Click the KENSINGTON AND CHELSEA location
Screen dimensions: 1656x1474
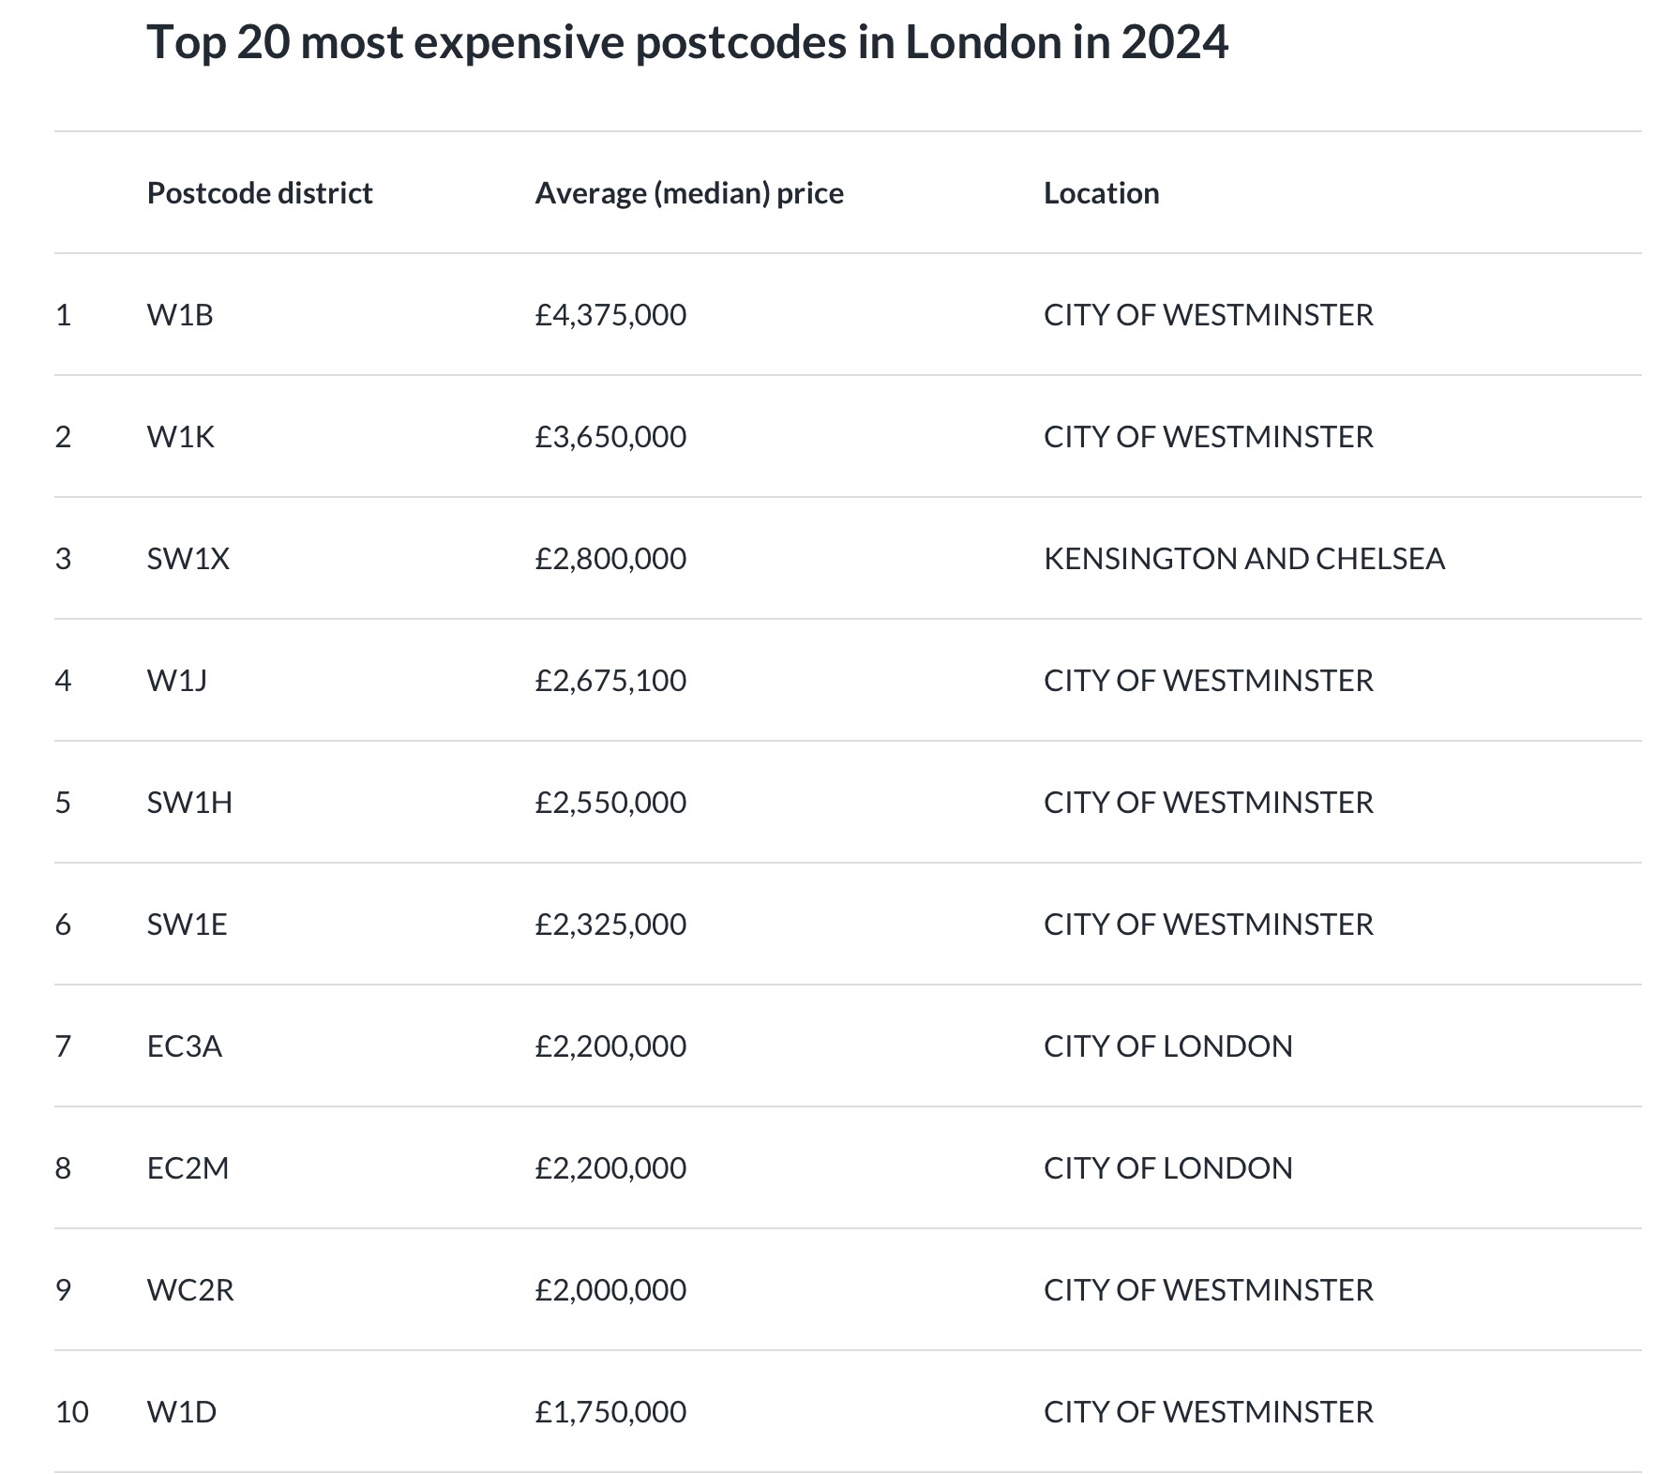[1244, 559]
